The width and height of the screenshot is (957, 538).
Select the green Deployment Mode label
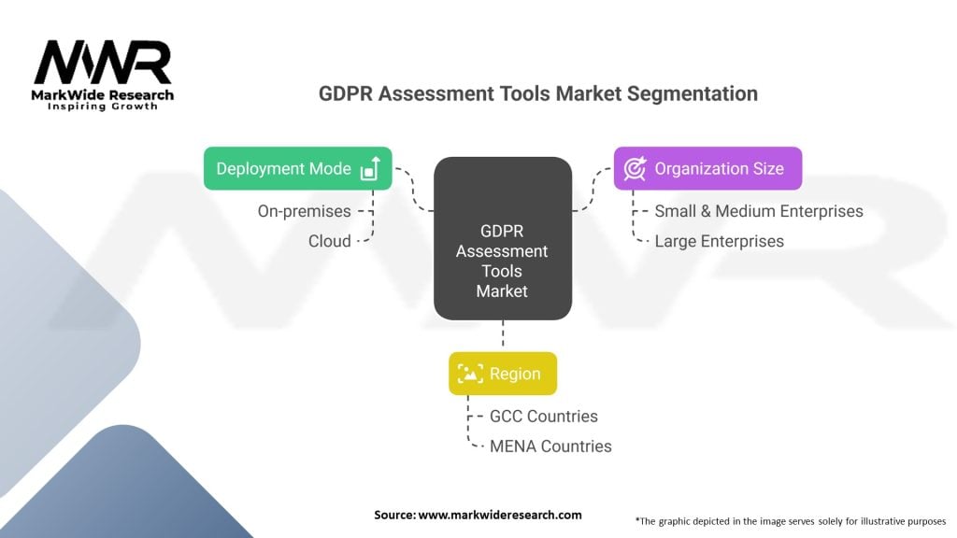click(x=283, y=168)
